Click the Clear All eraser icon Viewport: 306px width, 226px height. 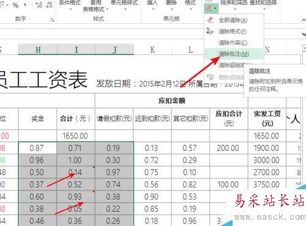pos(210,20)
